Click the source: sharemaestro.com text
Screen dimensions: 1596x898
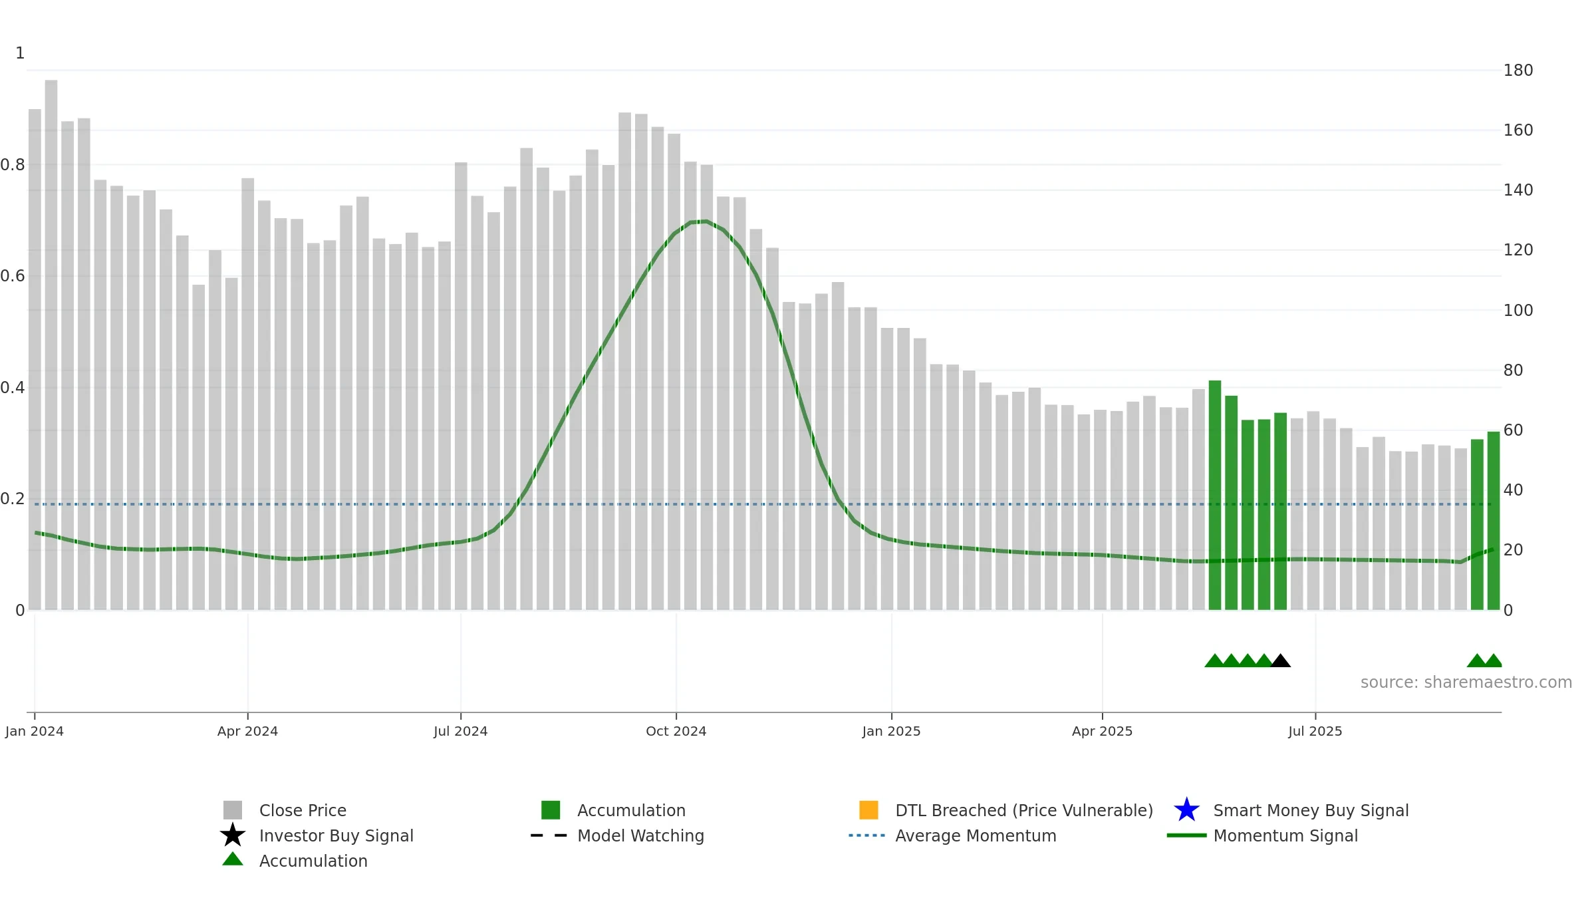coord(1466,682)
